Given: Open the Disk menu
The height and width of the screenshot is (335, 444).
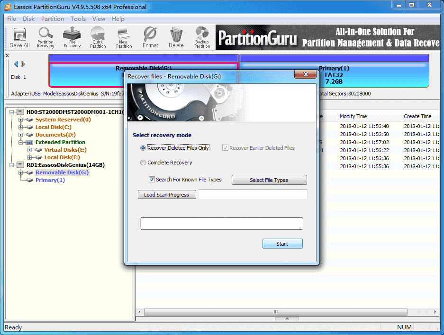Looking at the screenshot, I should [x=28, y=18].
